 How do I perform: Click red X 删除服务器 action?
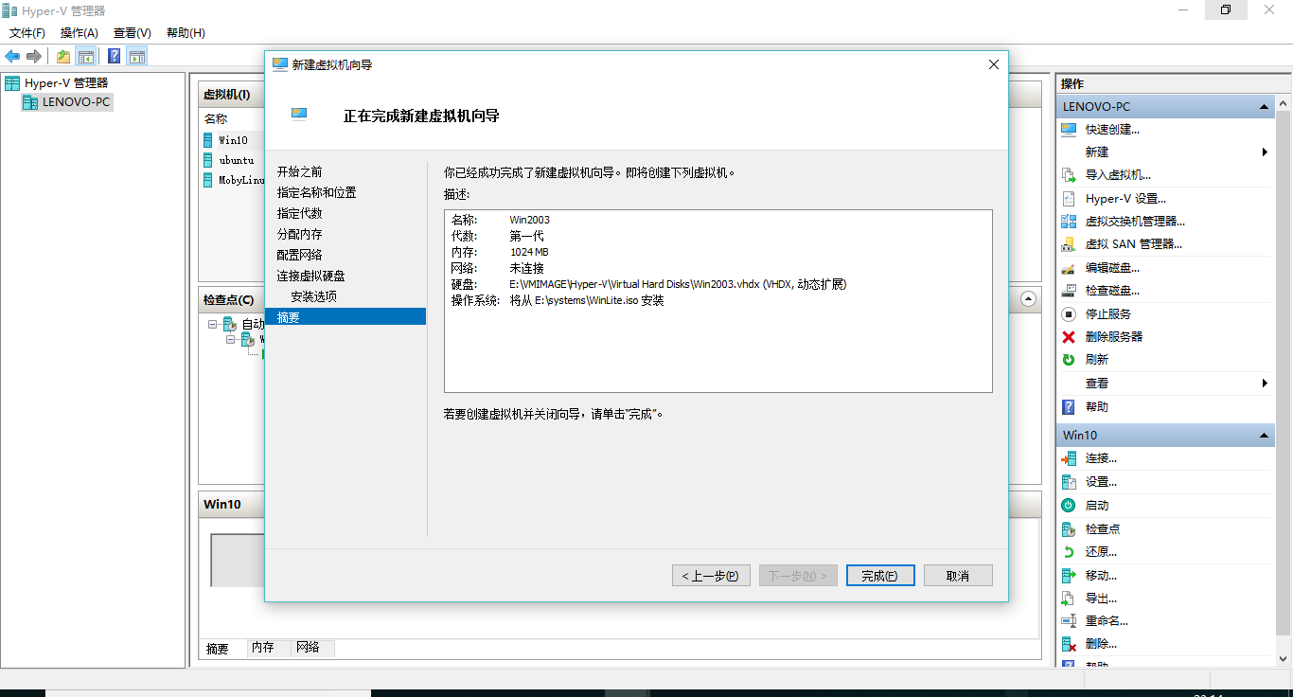pyautogui.click(x=1069, y=337)
